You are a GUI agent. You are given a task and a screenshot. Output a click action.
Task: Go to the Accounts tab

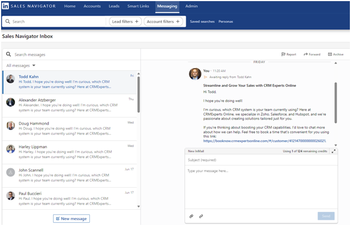coord(92,6)
